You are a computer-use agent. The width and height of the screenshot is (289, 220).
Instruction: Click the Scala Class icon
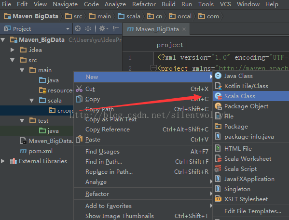coord(218,96)
